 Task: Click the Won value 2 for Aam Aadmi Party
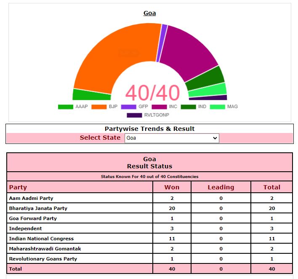(x=172, y=198)
